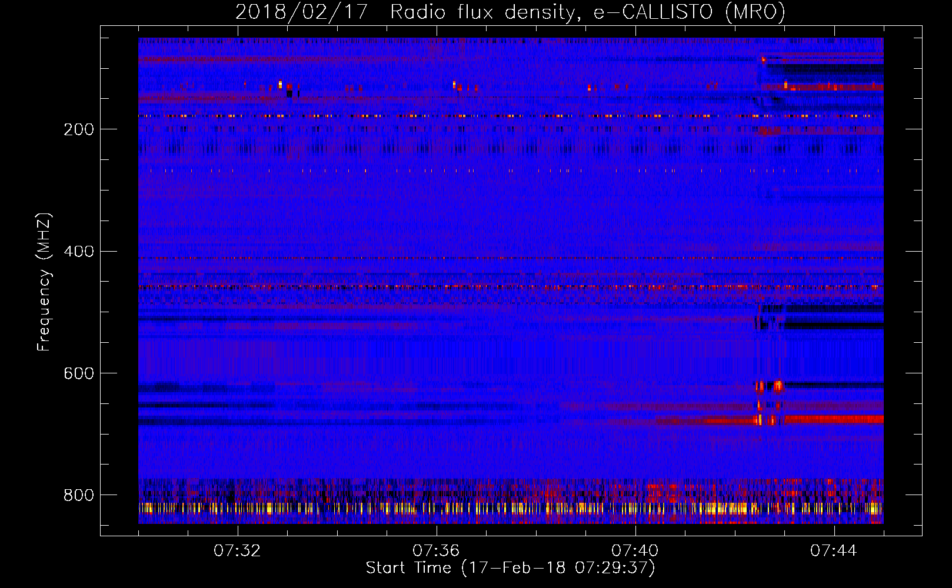Click the 07:32 time tick label
952x588 pixels.
pyautogui.click(x=237, y=551)
